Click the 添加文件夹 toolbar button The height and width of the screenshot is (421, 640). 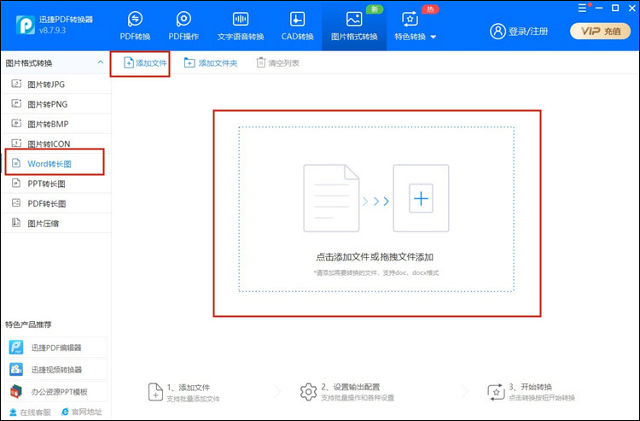point(211,63)
